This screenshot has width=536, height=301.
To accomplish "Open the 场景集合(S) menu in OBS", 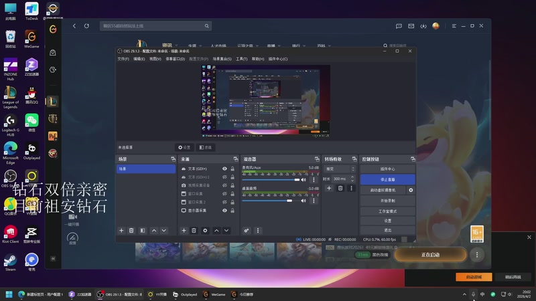I will [x=222, y=59].
